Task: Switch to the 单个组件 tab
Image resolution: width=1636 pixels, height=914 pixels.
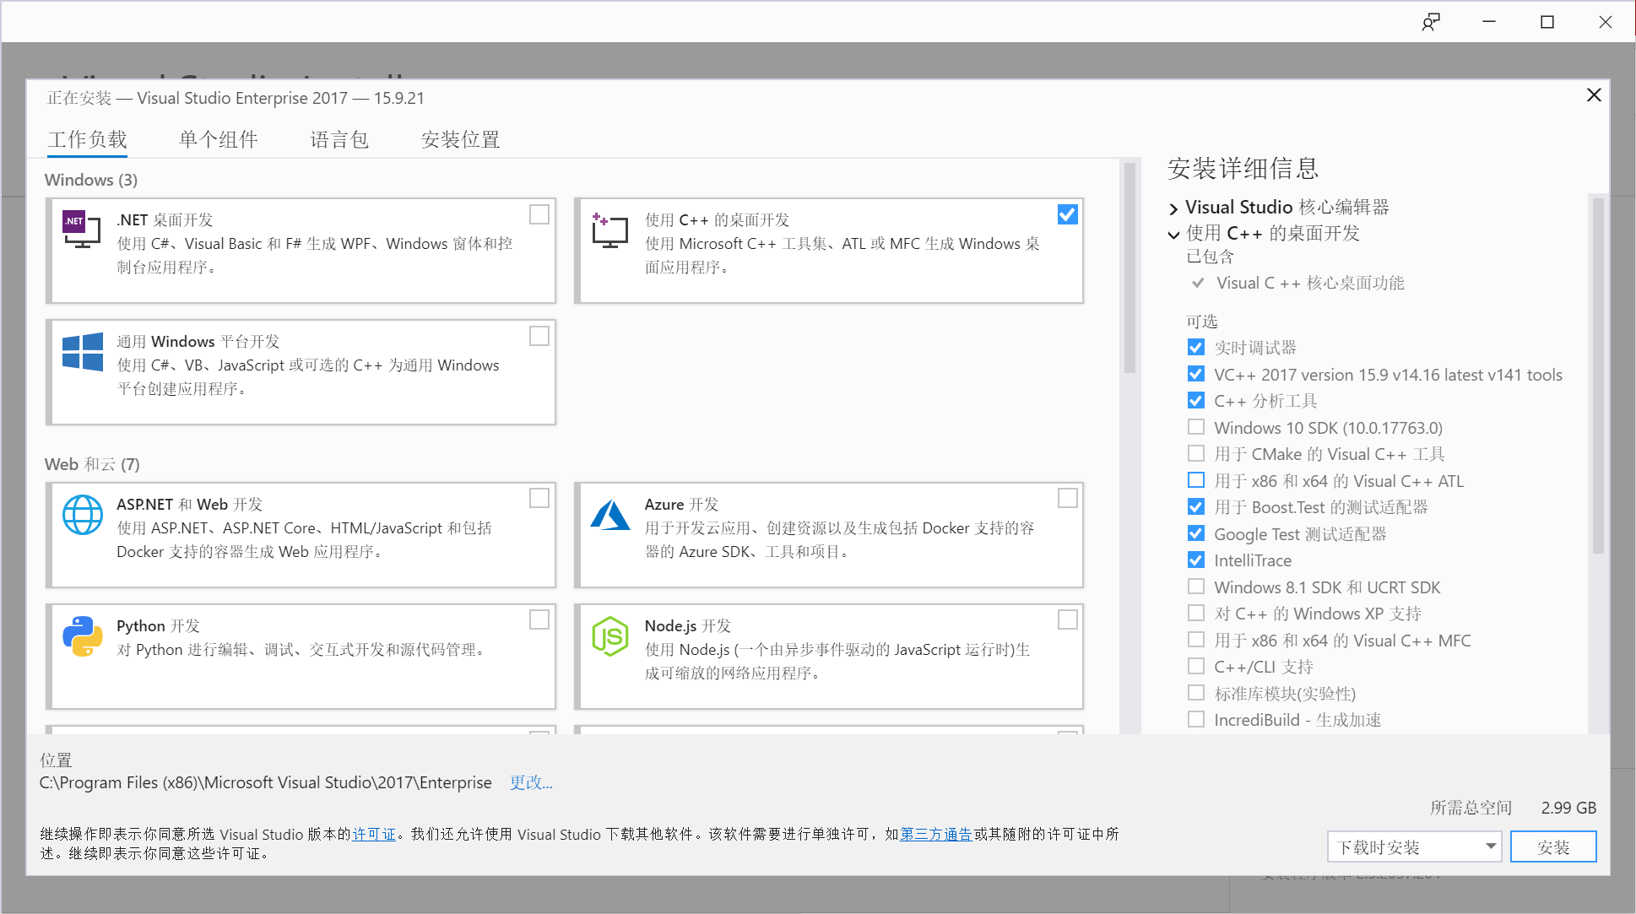Action: click(218, 139)
